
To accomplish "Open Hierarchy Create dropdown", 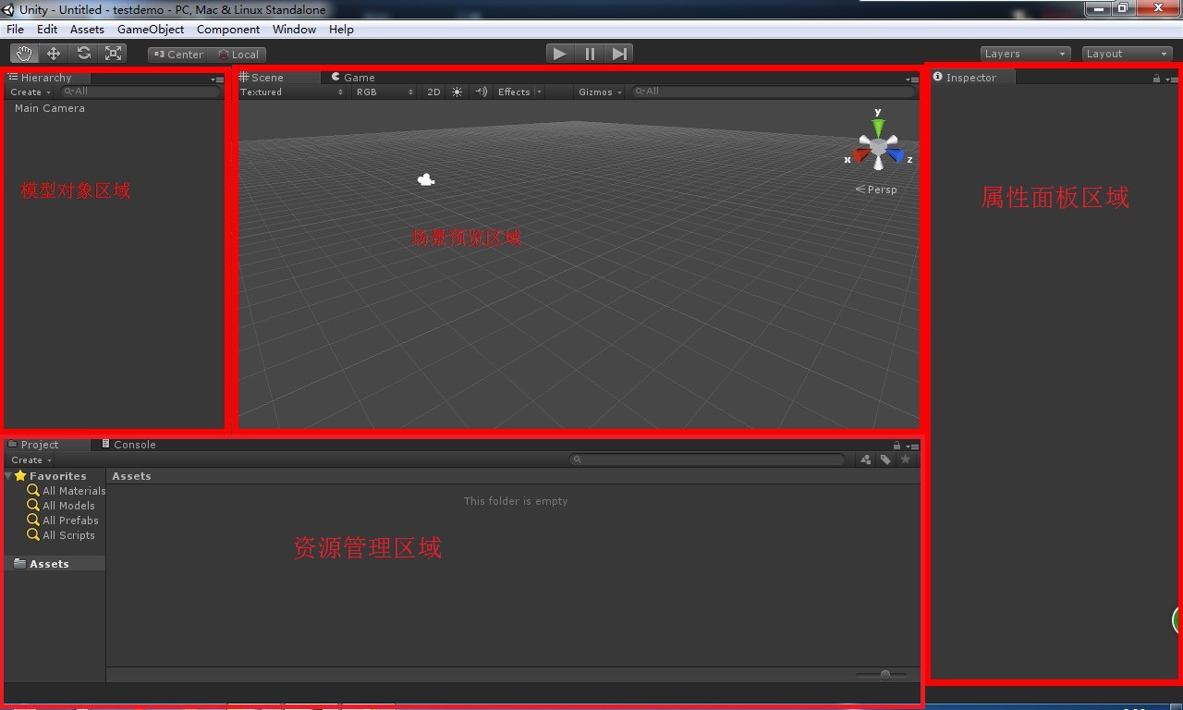I will (30, 92).
